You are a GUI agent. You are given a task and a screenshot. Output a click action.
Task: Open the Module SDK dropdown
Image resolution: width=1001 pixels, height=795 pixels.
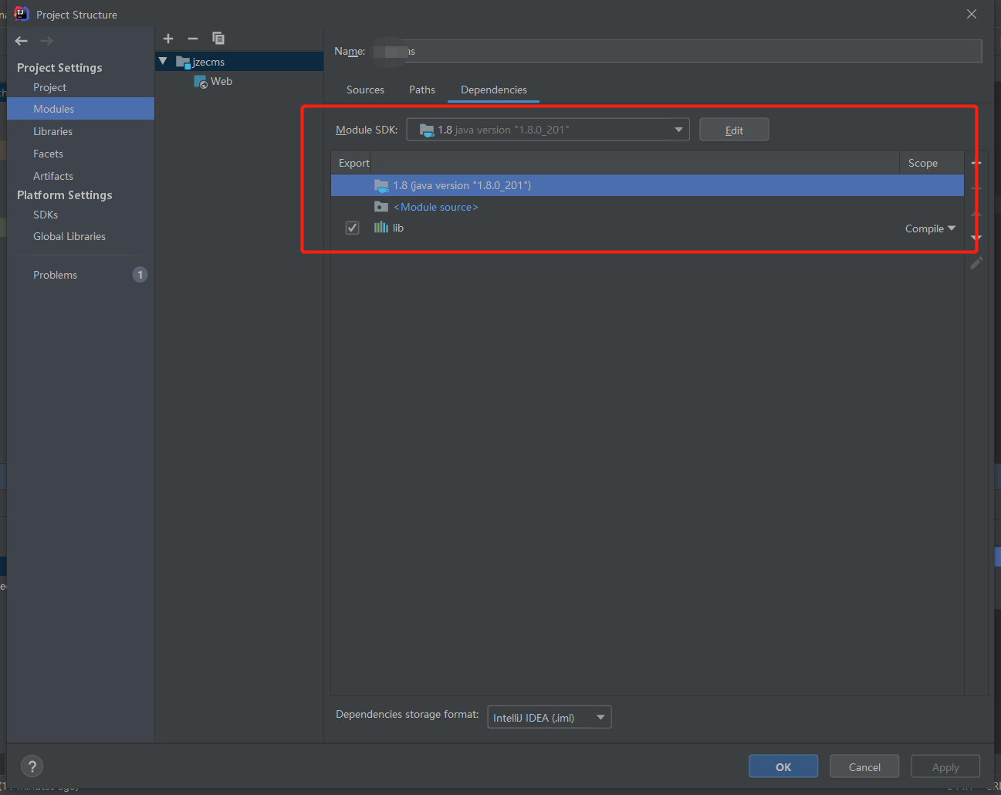[548, 130]
